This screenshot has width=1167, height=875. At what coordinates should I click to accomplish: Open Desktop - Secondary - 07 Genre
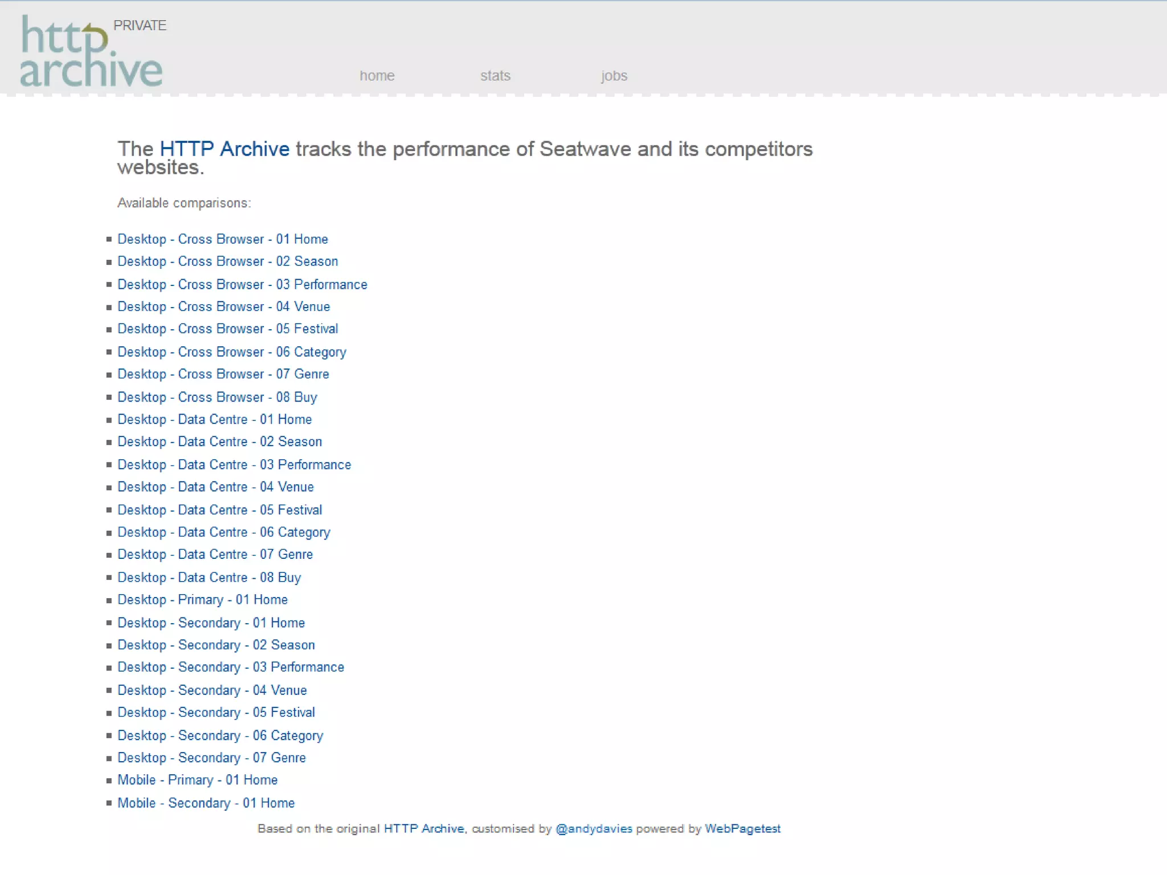211,758
